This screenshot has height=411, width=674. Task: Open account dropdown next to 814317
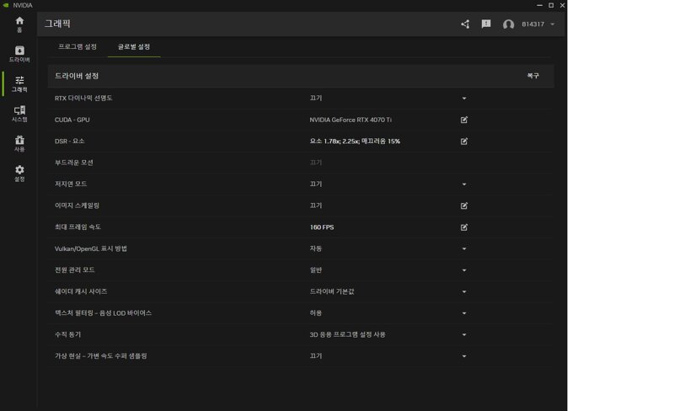pos(553,24)
